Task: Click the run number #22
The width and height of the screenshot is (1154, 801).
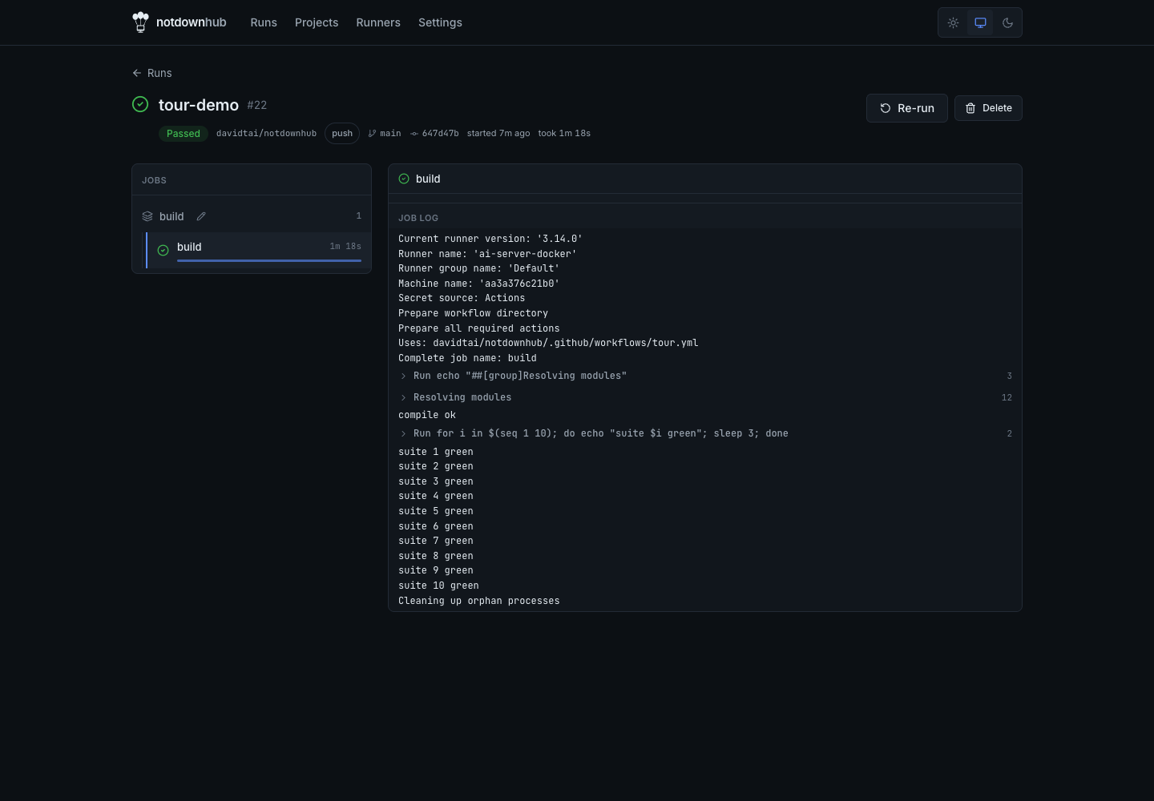Action: pyautogui.click(x=257, y=105)
